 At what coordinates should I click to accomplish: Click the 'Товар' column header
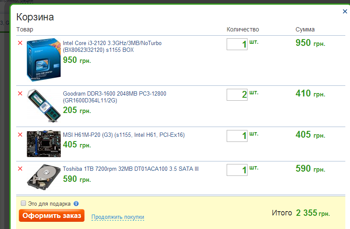point(25,29)
